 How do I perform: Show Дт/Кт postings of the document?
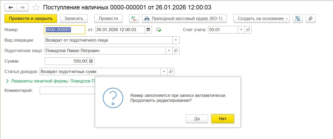coord(134,19)
